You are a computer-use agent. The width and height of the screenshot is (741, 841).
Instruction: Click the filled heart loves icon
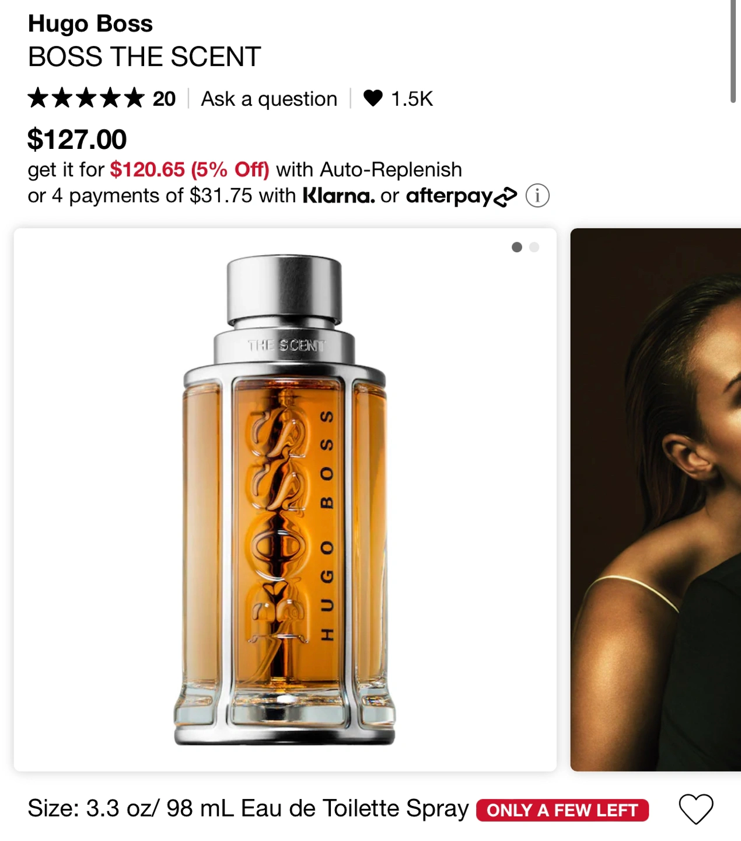coord(373,98)
